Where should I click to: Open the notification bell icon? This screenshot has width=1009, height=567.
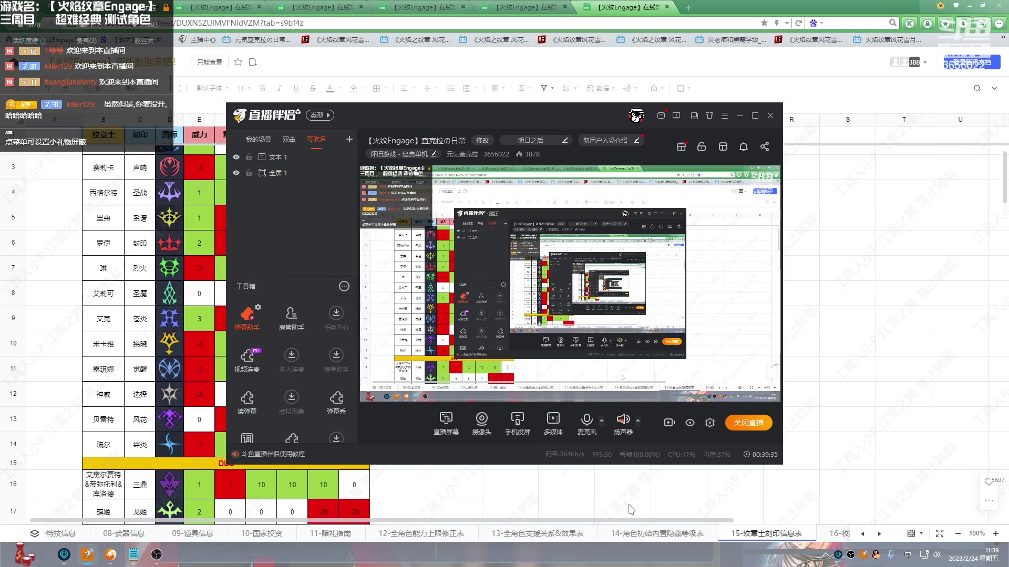coord(744,146)
